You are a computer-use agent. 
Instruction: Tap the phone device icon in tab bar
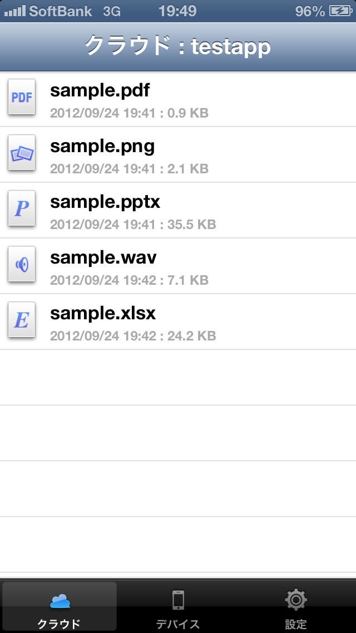pos(178,600)
